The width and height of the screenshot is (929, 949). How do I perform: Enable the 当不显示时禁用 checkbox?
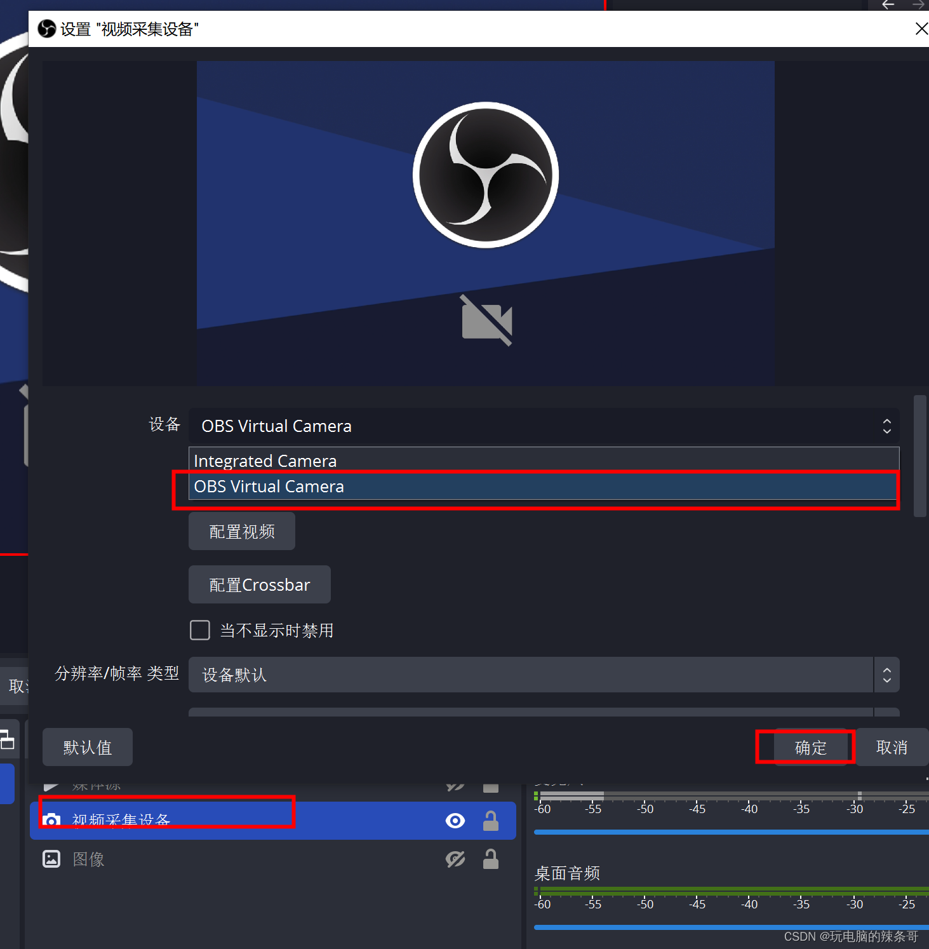[x=200, y=630]
